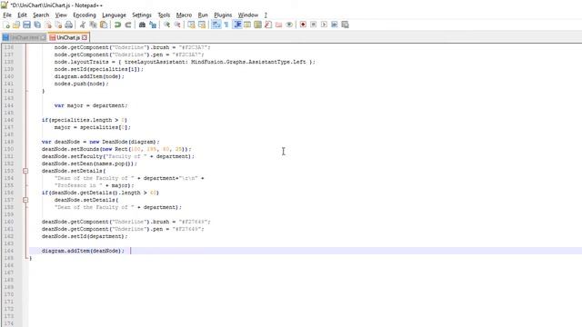The image size is (582, 327).
Task: Open the ? help menu
Action: click(266, 15)
